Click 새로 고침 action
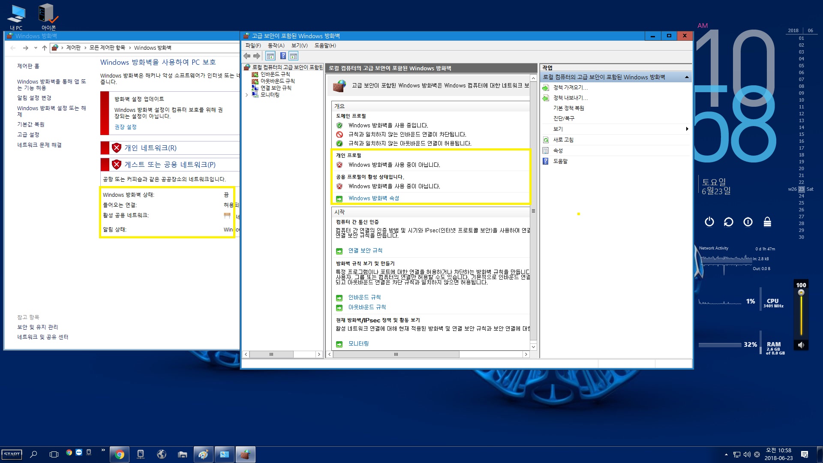 [563, 140]
